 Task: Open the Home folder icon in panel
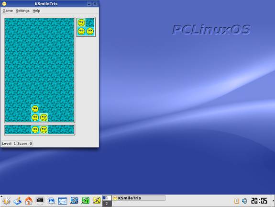coord(29,201)
